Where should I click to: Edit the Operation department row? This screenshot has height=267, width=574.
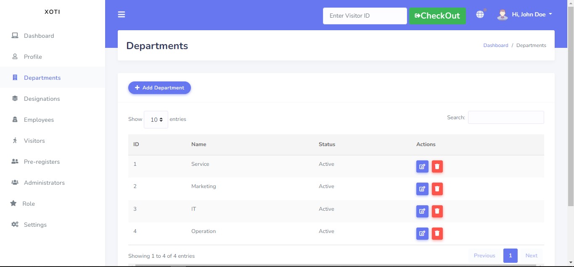[422, 233]
